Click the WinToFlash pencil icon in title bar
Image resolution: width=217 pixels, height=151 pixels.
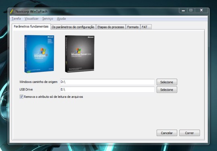tap(12, 11)
